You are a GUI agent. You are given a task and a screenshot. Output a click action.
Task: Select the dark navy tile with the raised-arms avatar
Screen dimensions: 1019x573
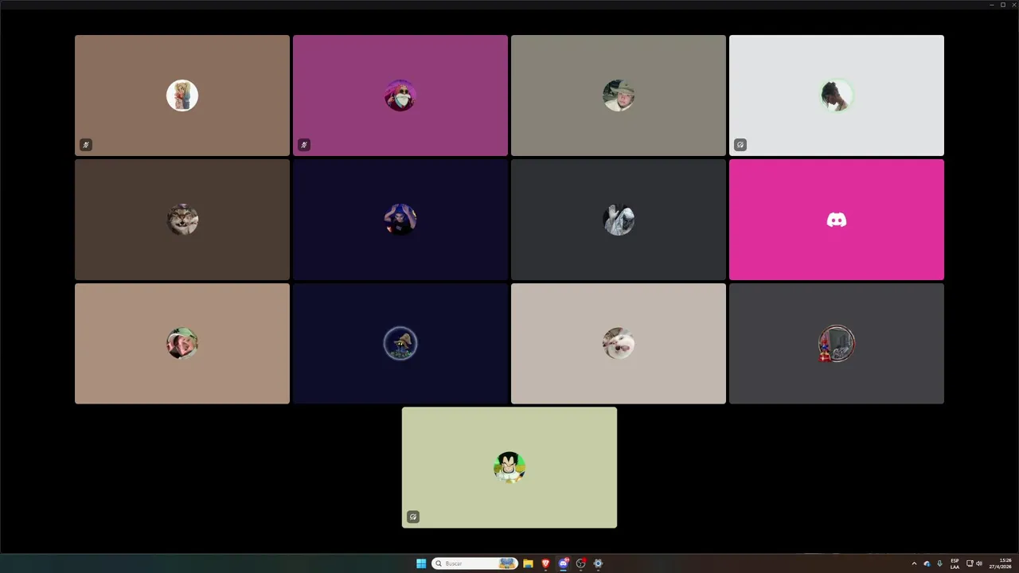(x=400, y=220)
